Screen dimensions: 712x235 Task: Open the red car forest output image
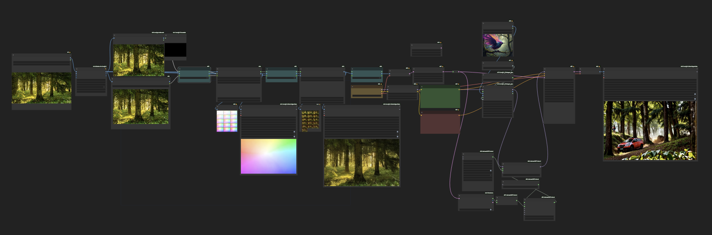tap(650, 131)
